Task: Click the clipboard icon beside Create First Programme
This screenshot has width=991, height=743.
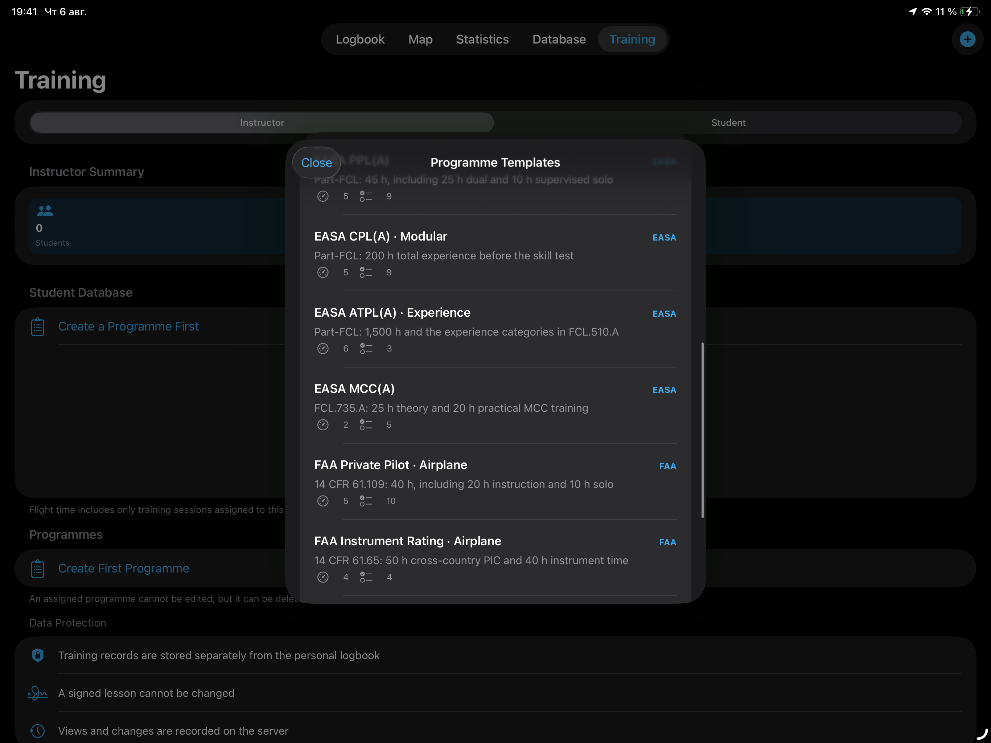Action: (x=38, y=568)
